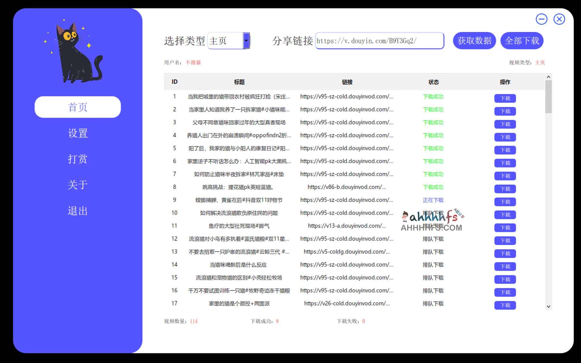
Task: Click 下载 for video ID 1
Action: (505, 98)
